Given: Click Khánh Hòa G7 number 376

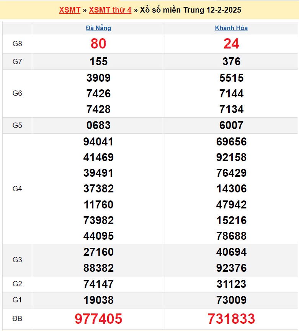Looking at the screenshot, I should point(231,61).
